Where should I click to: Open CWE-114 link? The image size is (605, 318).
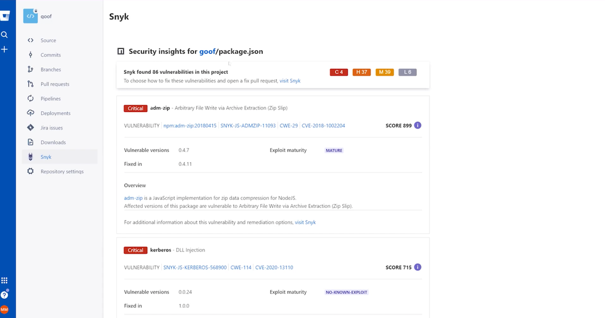[x=241, y=267]
